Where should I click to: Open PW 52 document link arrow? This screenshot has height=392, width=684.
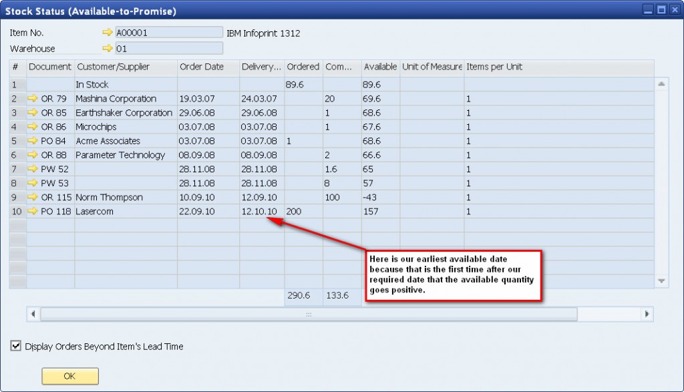(x=33, y=169)
